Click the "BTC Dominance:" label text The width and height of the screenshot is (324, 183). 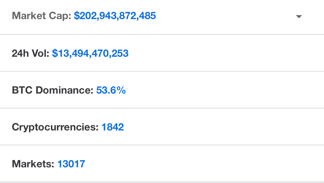click(52, 90)
